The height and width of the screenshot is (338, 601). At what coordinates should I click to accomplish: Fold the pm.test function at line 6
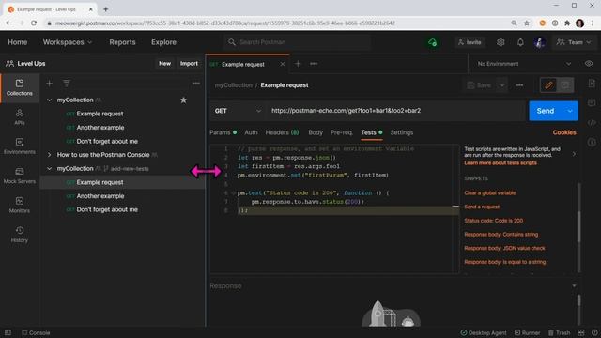click(x=233, y=193)
